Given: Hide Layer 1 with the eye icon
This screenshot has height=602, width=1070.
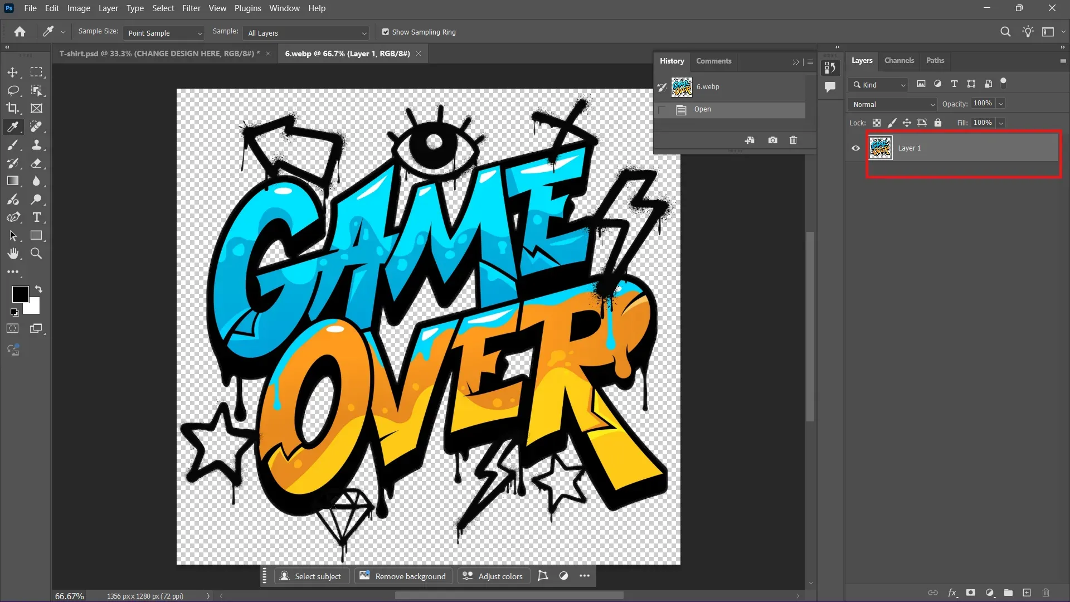Looking at the screenshot, I should [x=855, y=148].
